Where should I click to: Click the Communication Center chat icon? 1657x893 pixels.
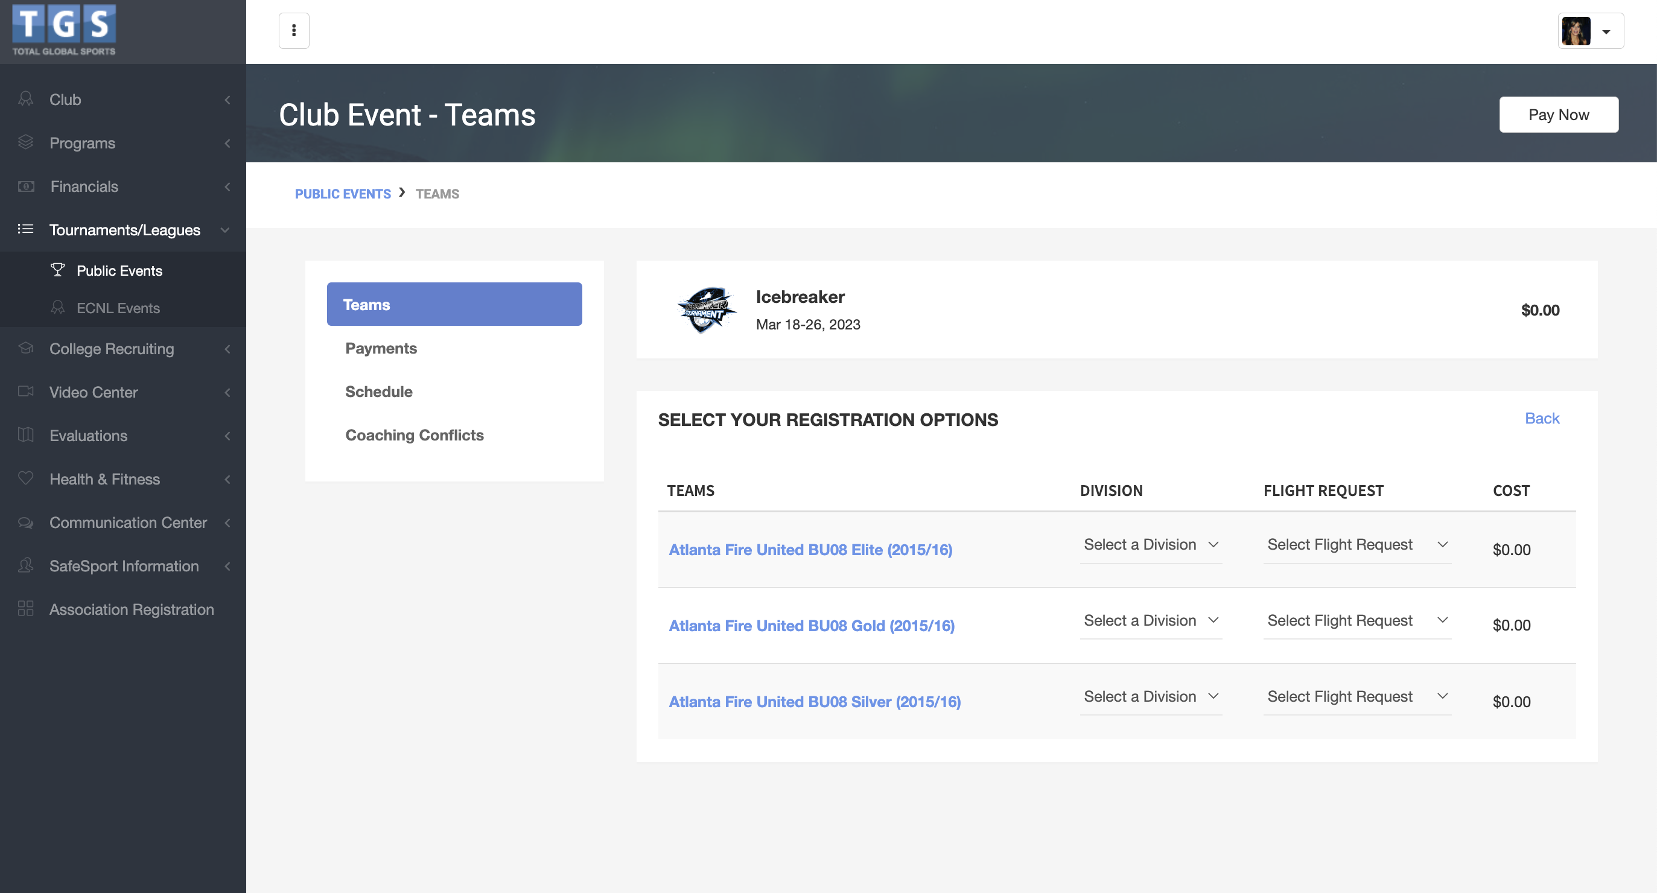point(26,522)
